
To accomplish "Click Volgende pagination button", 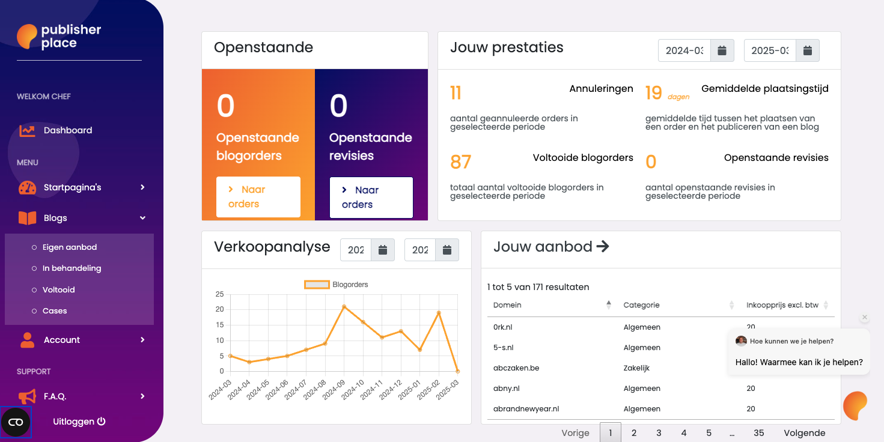I will (x=805, y=432).
